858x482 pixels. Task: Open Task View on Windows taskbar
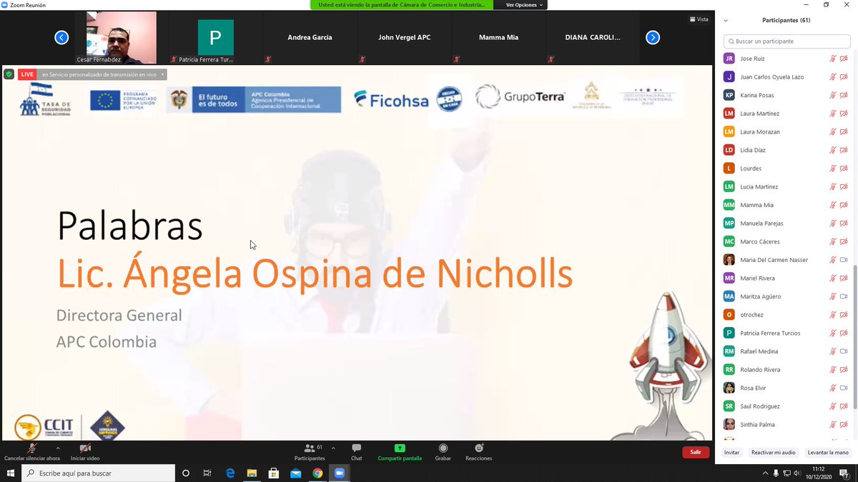(x=207, y=473)
